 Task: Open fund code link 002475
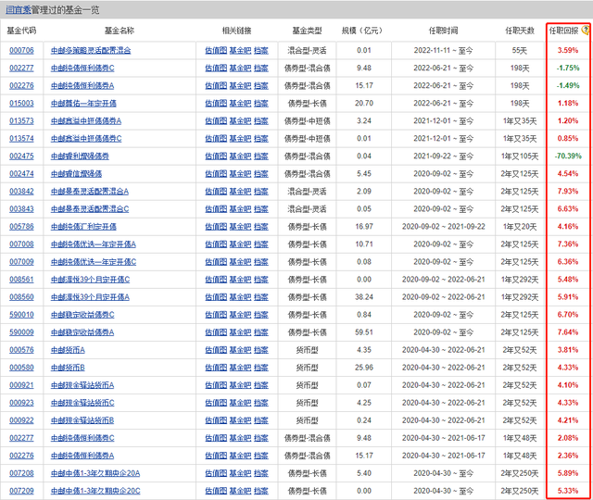[21, 156]
